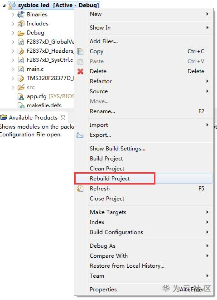
Task: Select the main.c file icon
Action: pos(21,69)
